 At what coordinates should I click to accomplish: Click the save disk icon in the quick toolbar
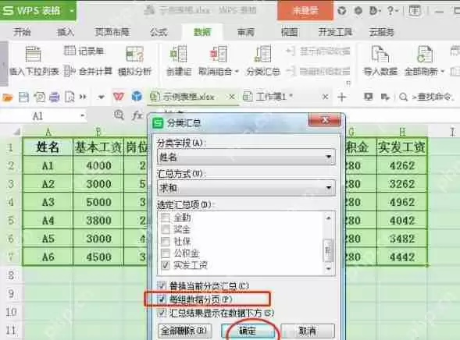coord(23,97)
